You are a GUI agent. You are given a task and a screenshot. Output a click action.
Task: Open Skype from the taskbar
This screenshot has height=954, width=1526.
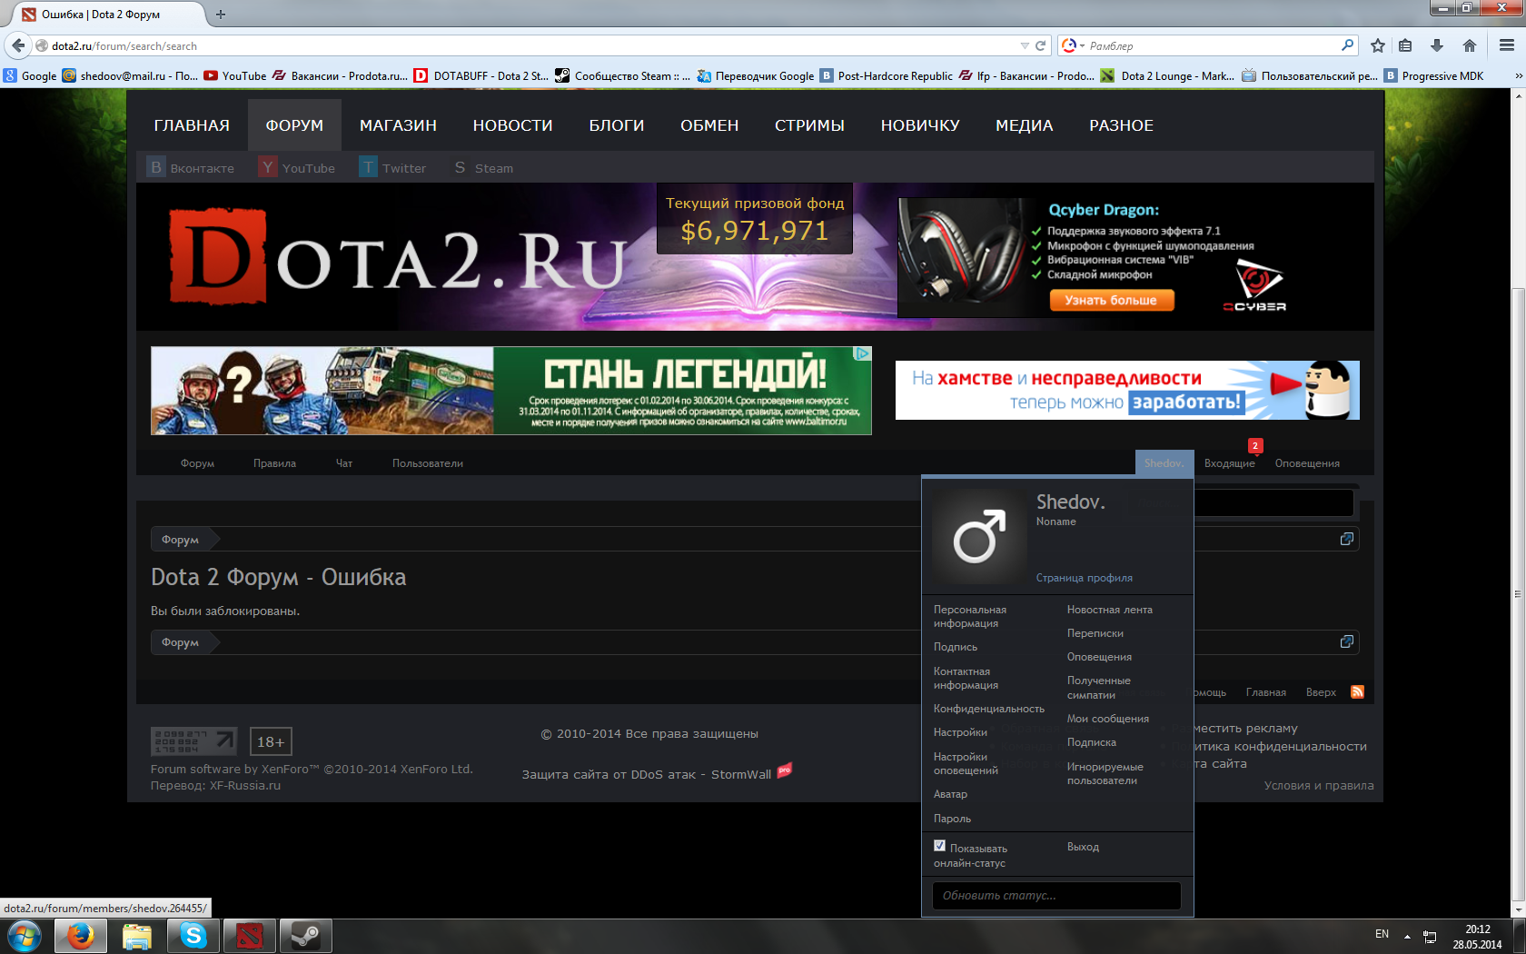pyautogui.click(x=193, y=936)
